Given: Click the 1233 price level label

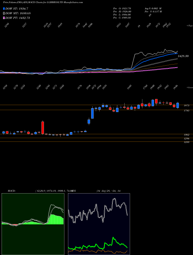Looking at the screenshot, I should coord(186,142).
